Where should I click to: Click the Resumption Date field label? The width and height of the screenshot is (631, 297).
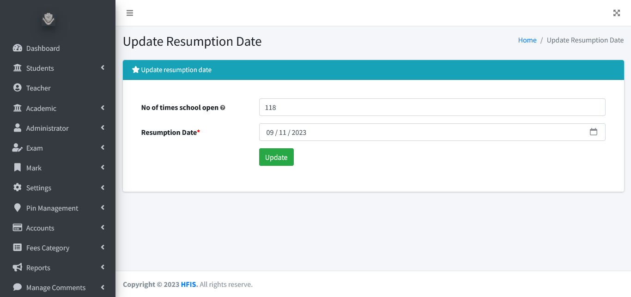point(170,132)
